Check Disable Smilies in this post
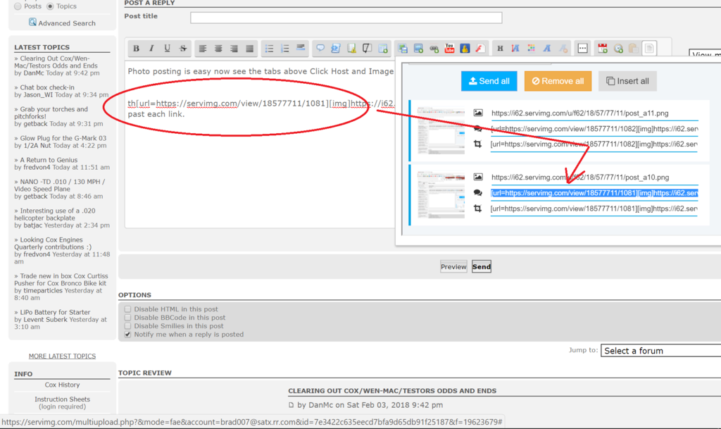The width and height of the screenshot is (721, 429). 128,326
